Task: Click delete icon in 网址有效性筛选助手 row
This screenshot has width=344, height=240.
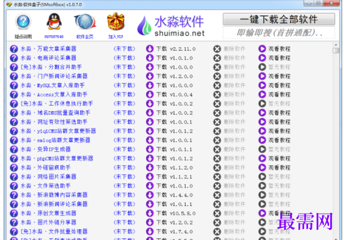Action: [217, 122]
